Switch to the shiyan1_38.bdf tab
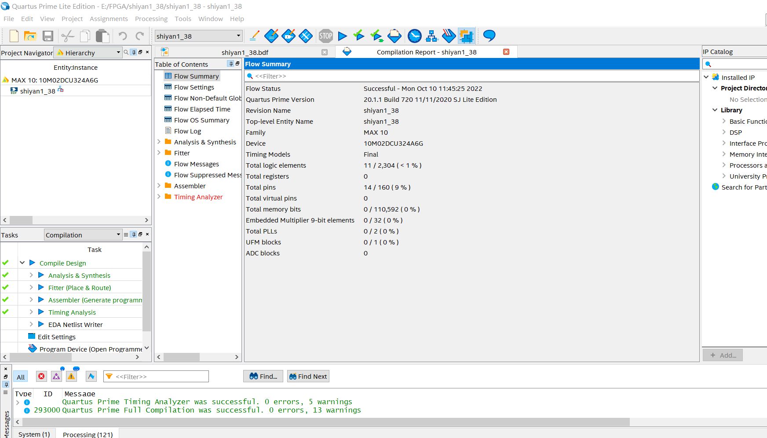 [x=245, y=52]
